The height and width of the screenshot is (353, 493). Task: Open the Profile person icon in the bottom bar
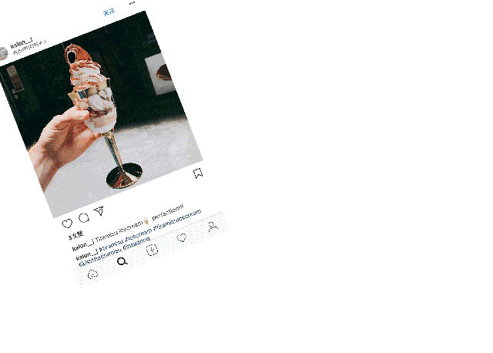tap(213, 226)
